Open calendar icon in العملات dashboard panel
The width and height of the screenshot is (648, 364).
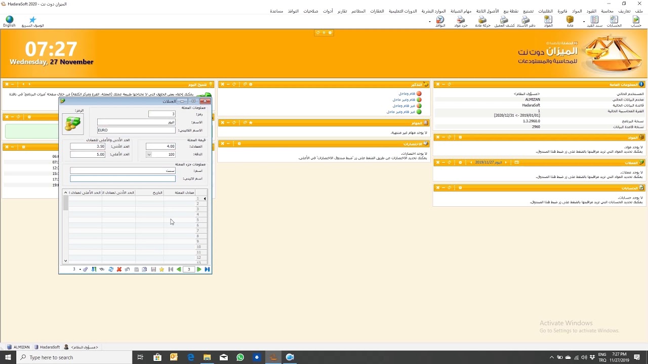[516, 162]
